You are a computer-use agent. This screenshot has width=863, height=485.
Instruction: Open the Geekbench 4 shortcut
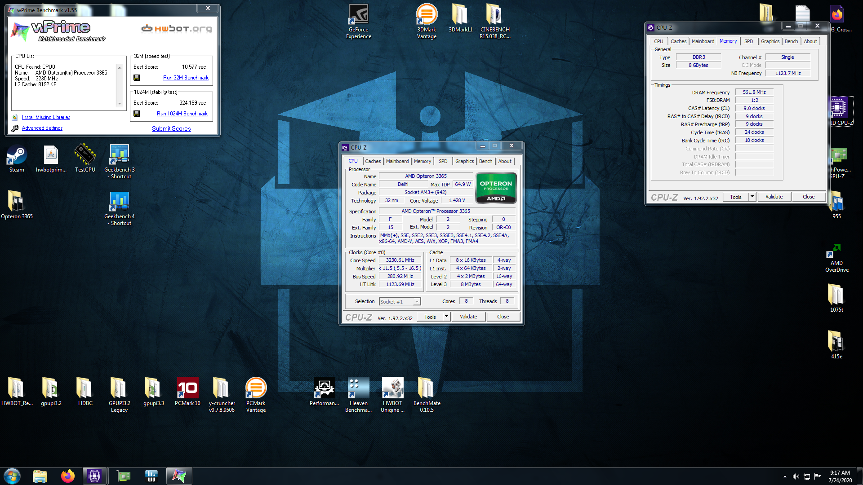(x=119, y=208)
